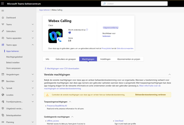The image size is (184, 125).
Task: Expand the Teams section chevron
Action: (x=33, y=24)
